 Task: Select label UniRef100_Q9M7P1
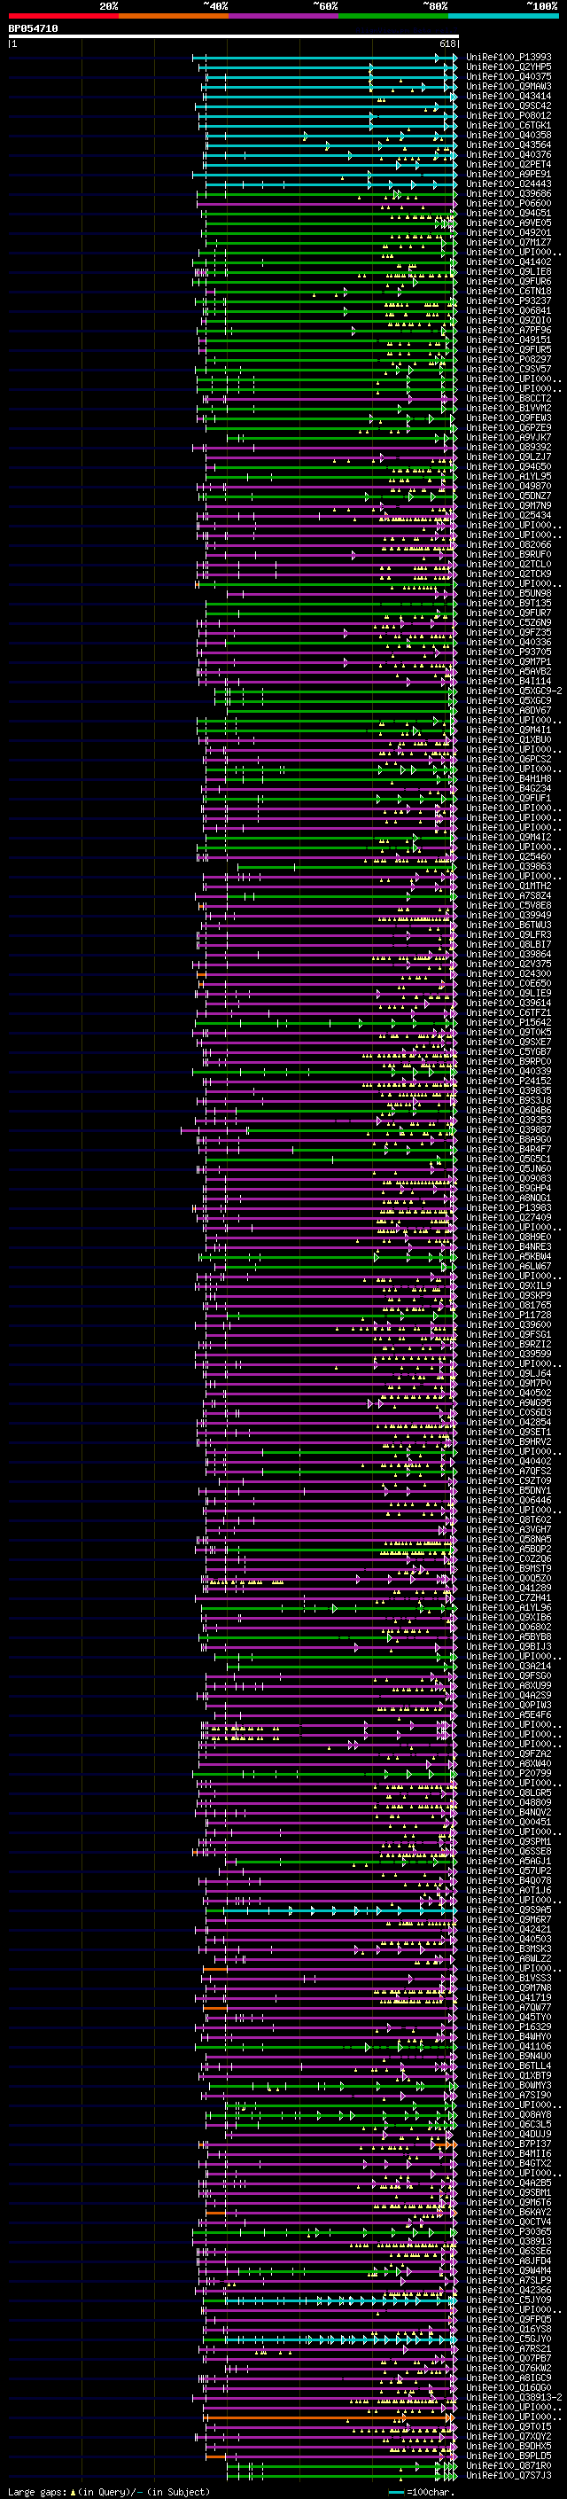point(509,662)
